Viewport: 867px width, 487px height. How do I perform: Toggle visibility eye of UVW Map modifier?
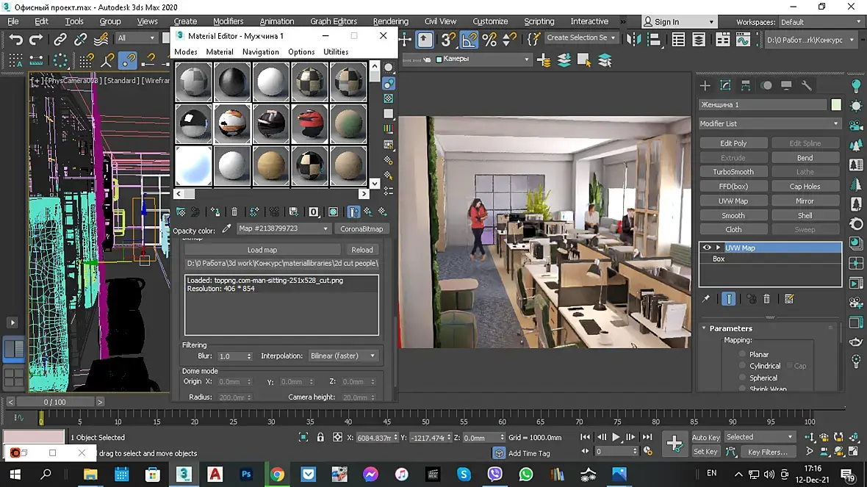[707, 248]
